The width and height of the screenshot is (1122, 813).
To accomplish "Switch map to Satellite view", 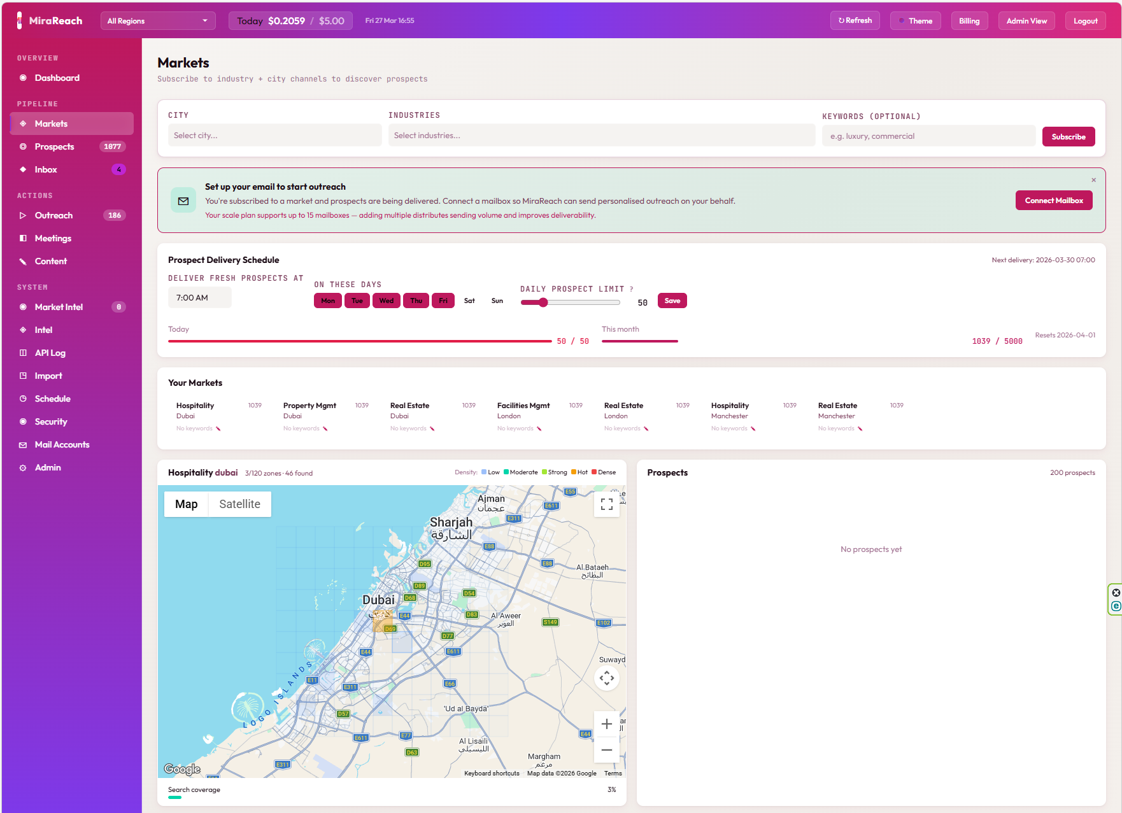I will click(239, 504).
